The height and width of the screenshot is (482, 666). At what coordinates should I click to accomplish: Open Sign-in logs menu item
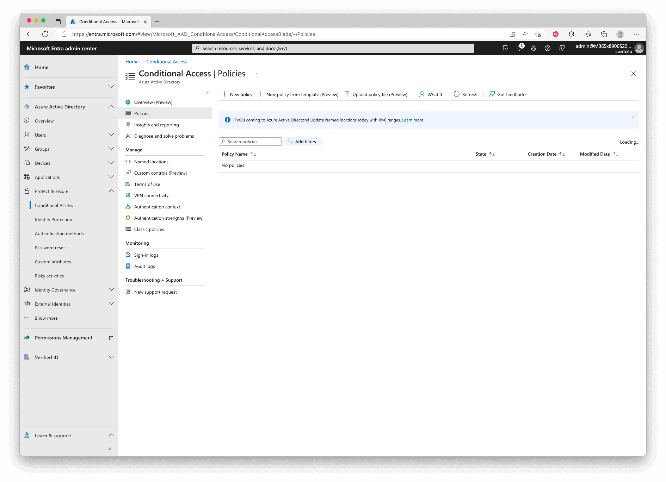(x=146, y=255)
